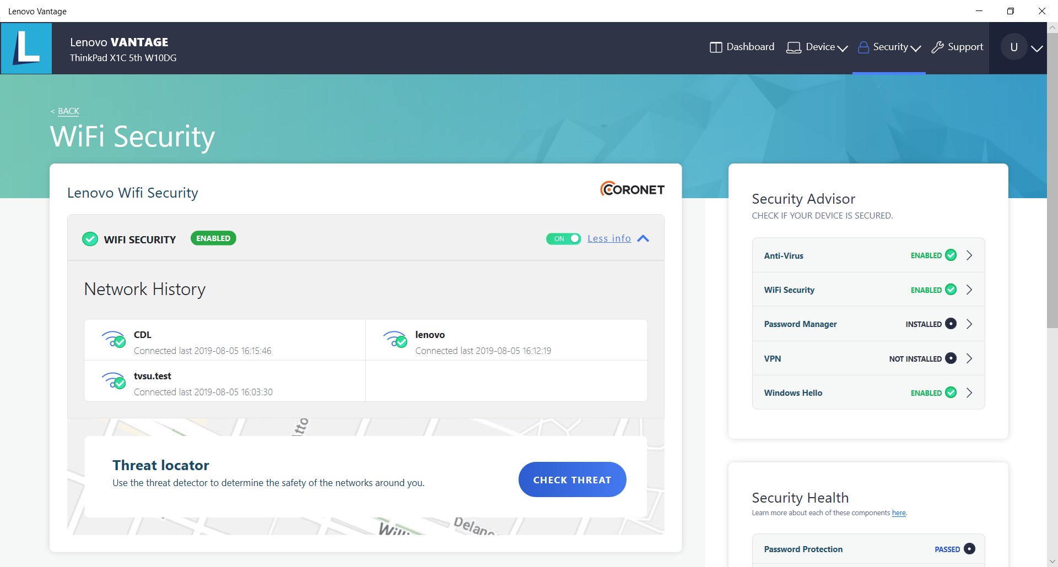The height and width of the screenshot is (567, 1058).
Task: Click the Password Manager installed status dot
Action: 951,324
